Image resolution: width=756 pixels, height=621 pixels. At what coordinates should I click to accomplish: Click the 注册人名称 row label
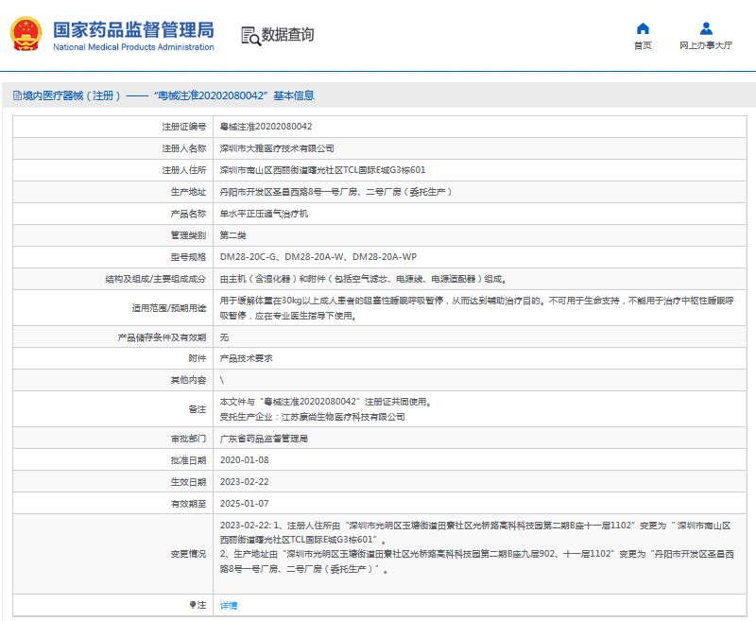(x=183, y=148)
